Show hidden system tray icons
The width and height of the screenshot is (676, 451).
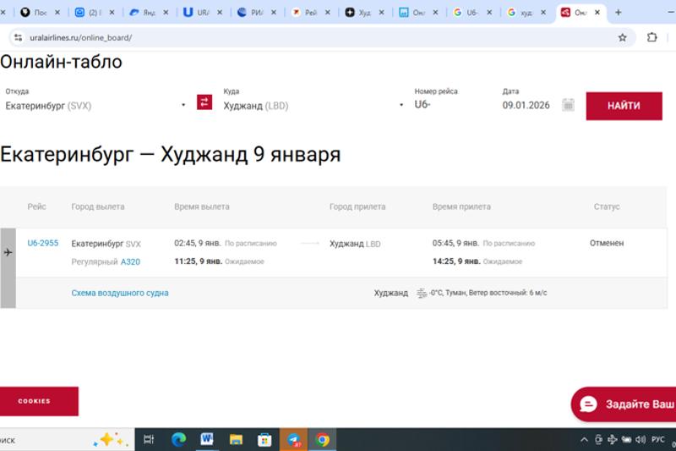[x=584, y=439]
